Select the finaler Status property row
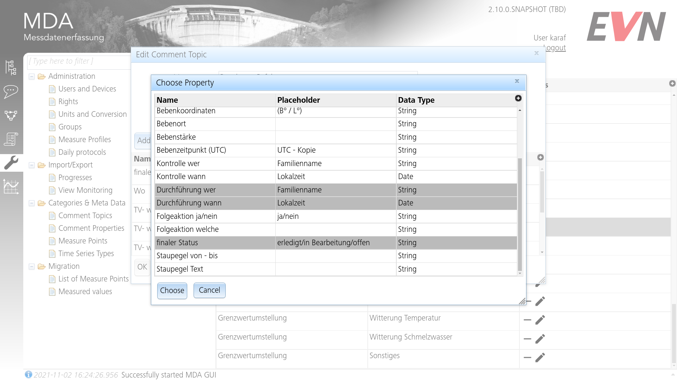 point(335,242)
